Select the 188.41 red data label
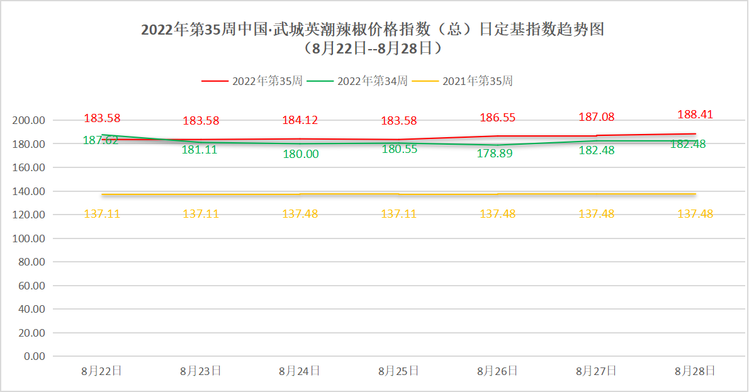 695,115
